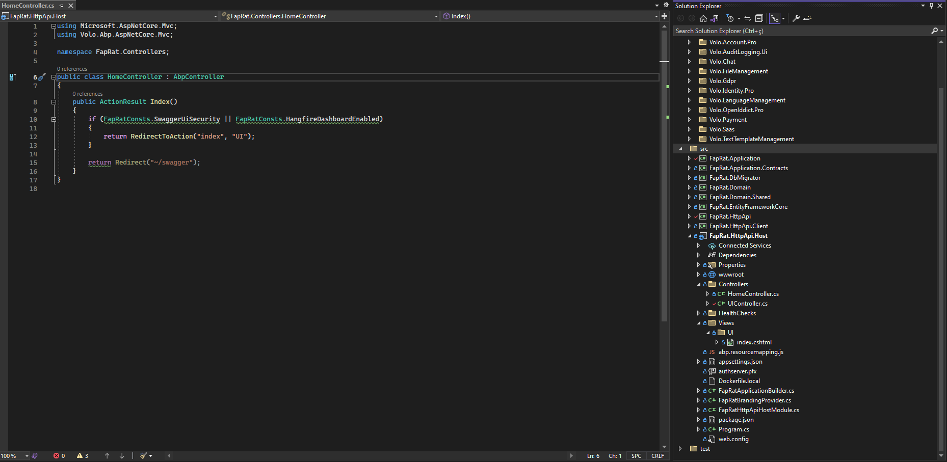Click the screwdriver quick actions icon on line 6
The width and height of the screenshot is (947, 462).
point(42,77)
